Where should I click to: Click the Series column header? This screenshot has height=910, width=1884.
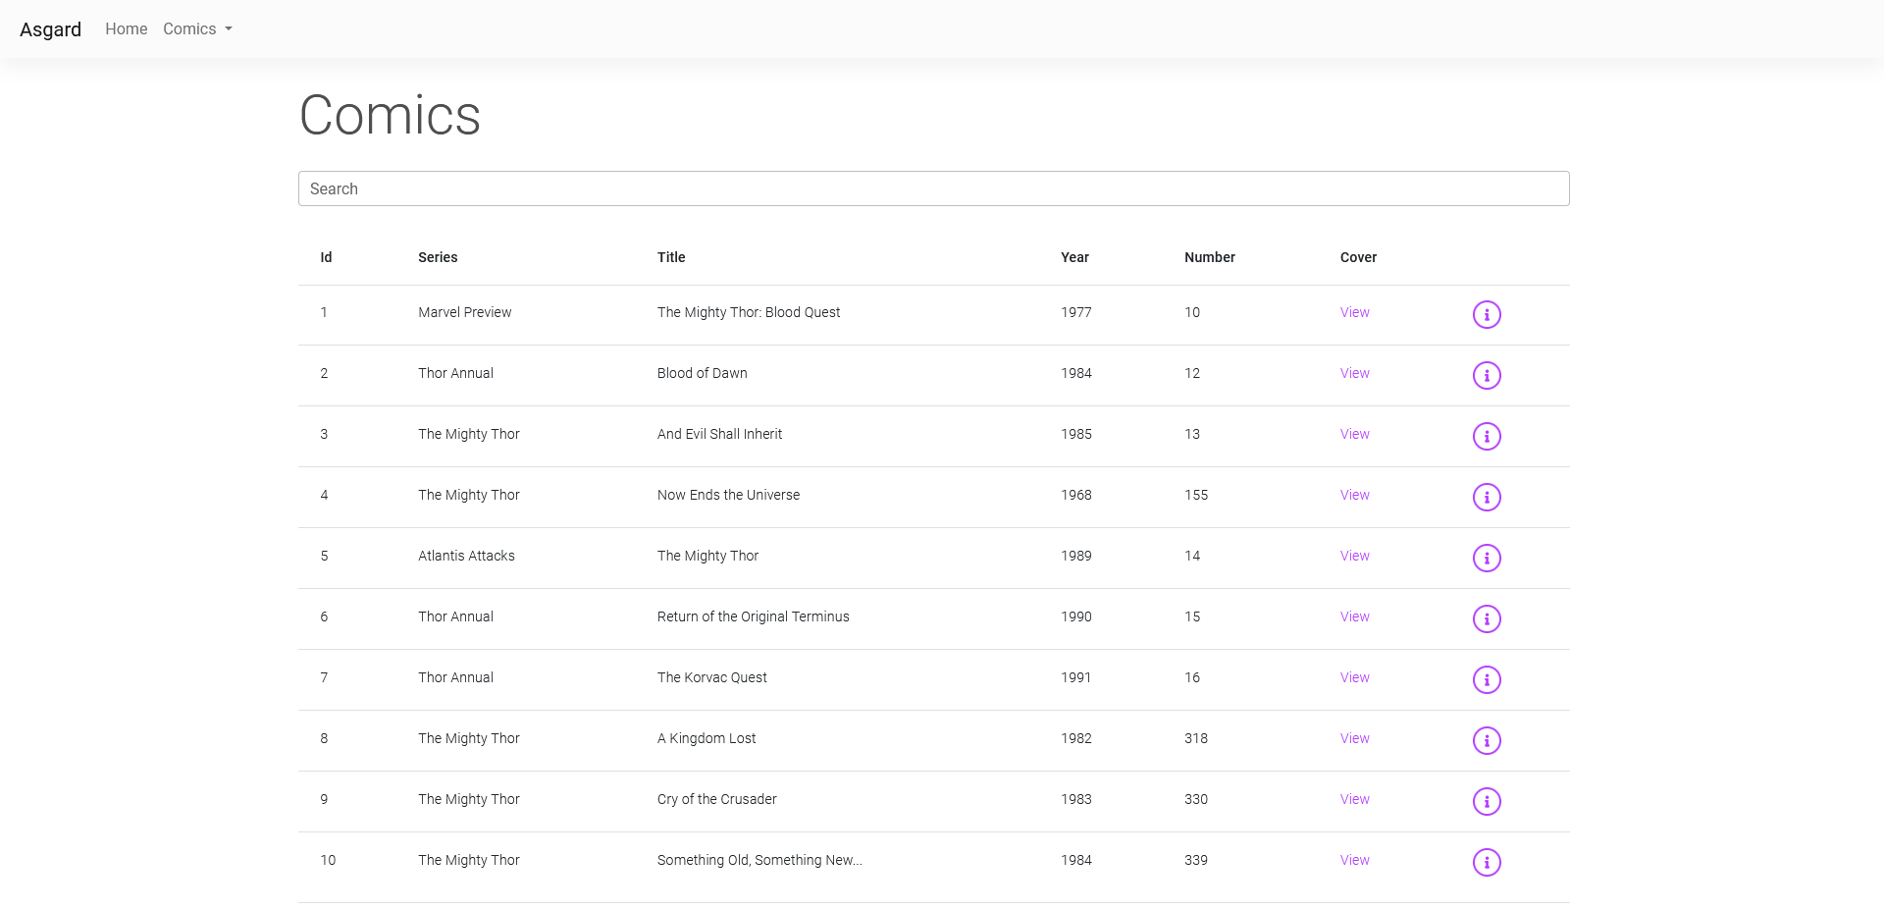(x=438, y=257)
